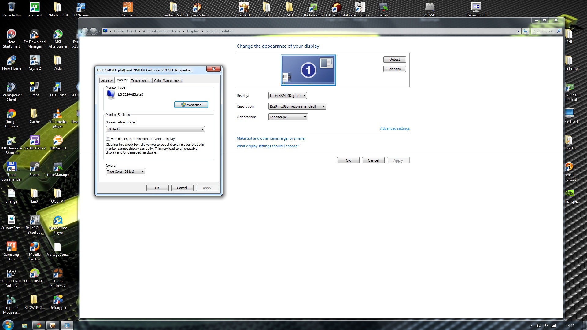
Task: Open the Advanced settings link
Action: [394, 128]
